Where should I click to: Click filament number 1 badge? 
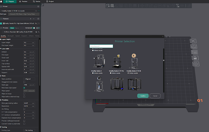point(1,24)
